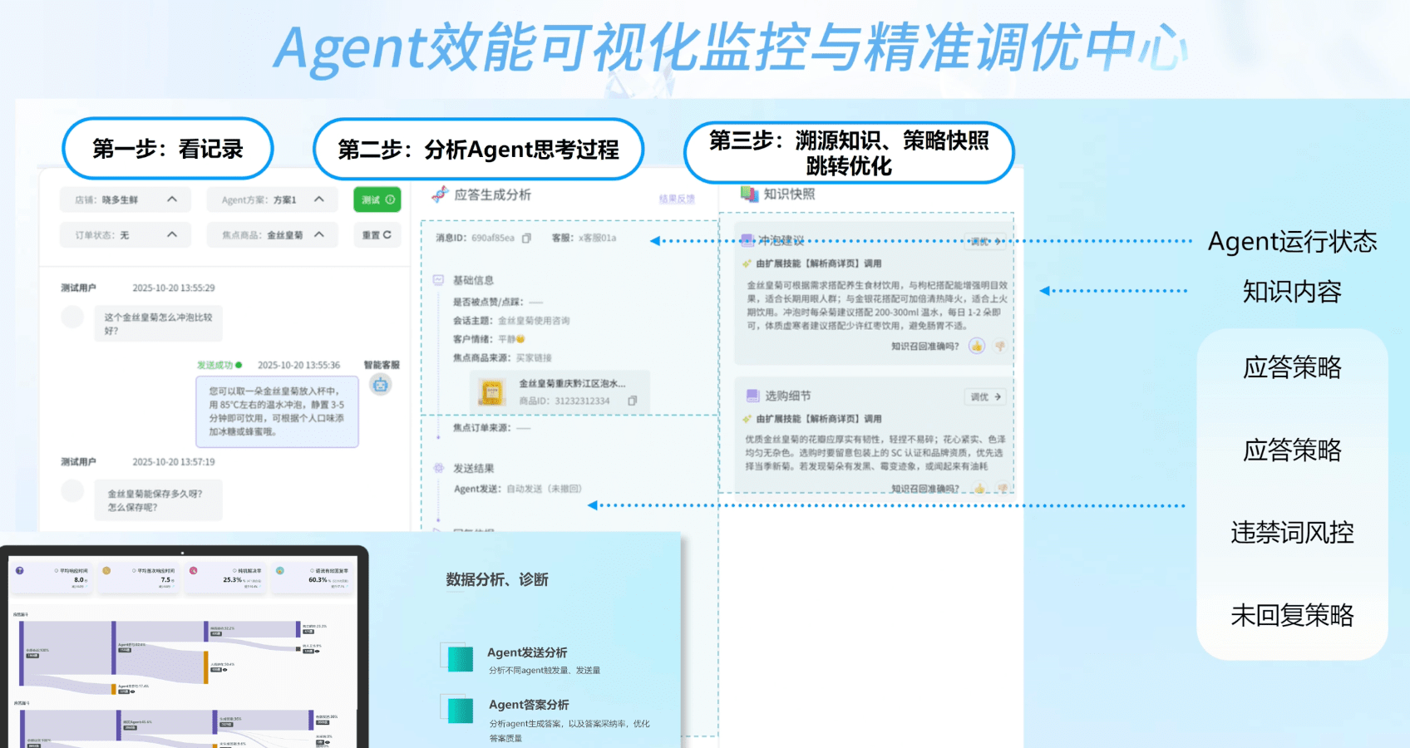
Task: Click the 应答生成分析 DNA icon
Action: click(440, 194)
